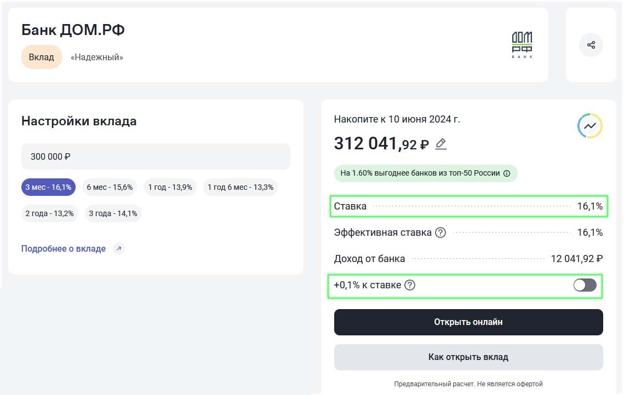The width and height of the screenshot is (624, 395).
Task: Select the 3 мес - 16,1% term
Action: tap(49, 187)
